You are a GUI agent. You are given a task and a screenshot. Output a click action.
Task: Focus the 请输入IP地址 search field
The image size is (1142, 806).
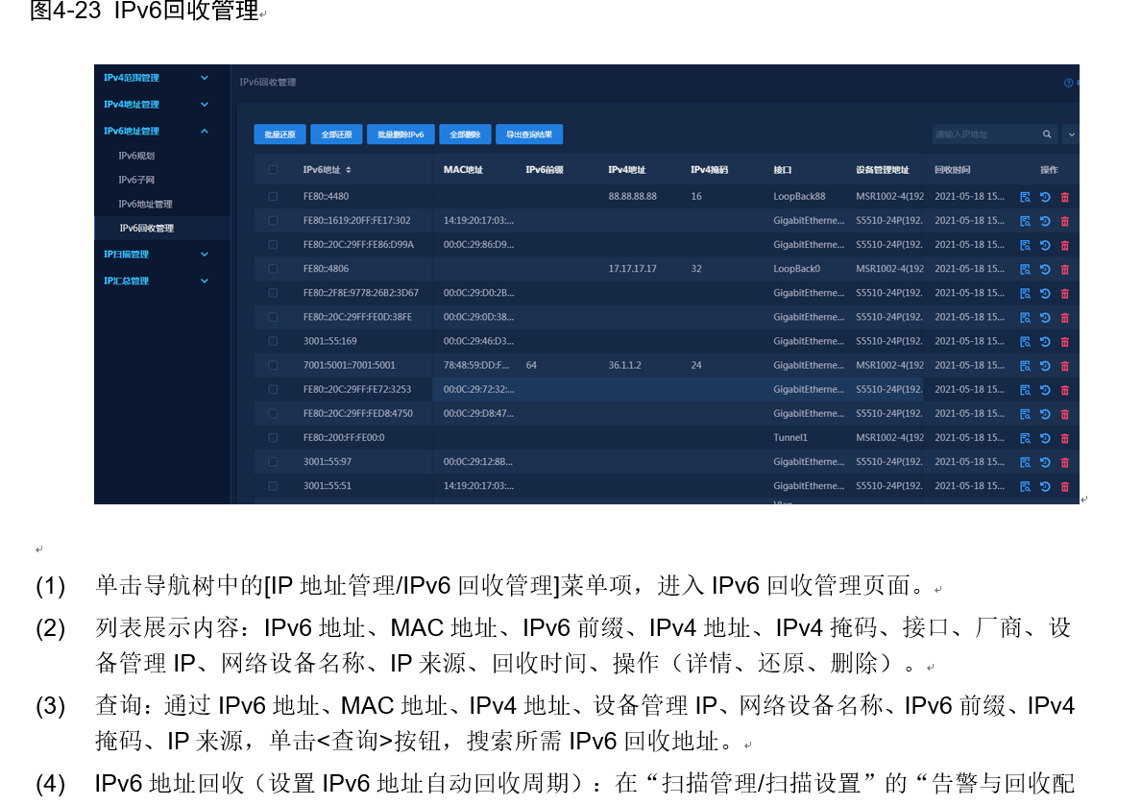(x=984, y=134)
